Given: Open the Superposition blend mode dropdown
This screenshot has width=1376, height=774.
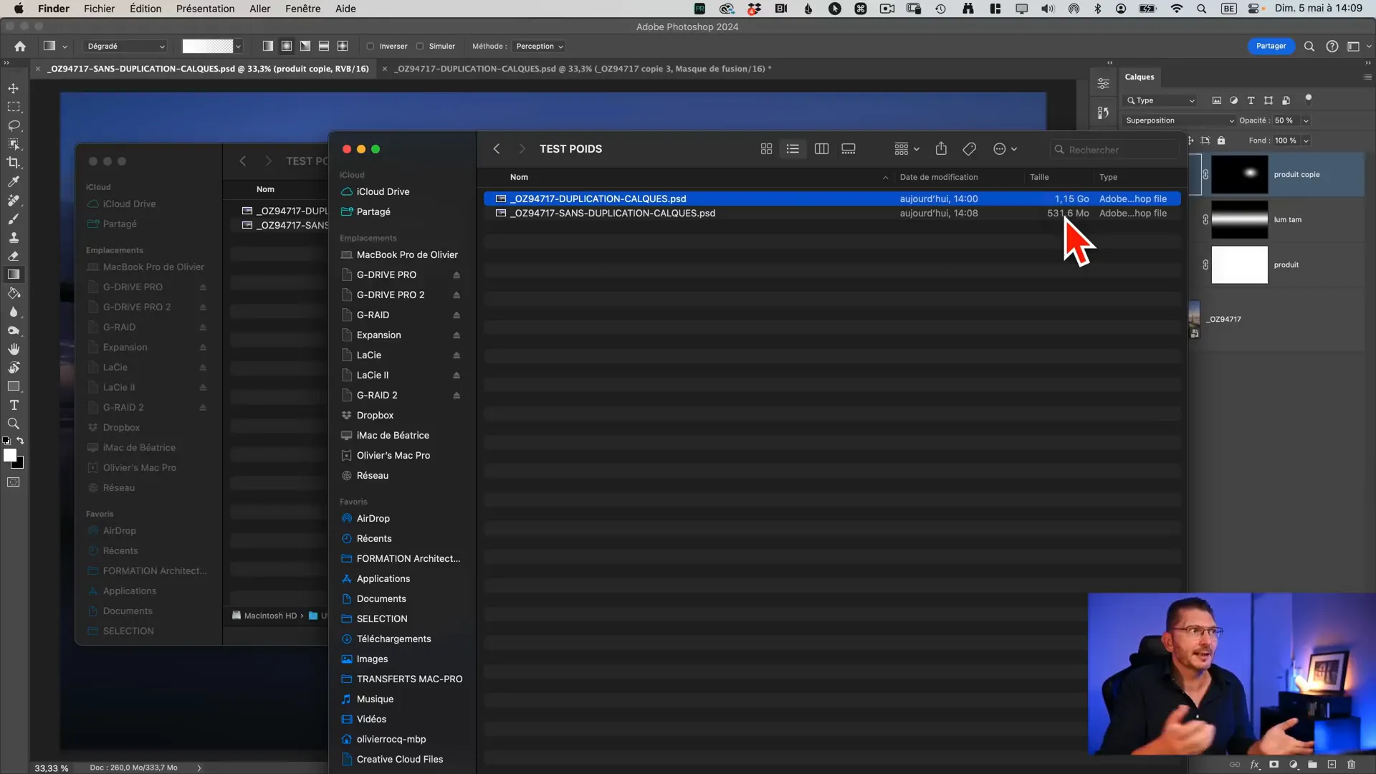Looking at the screenshot, I should click(1179, 120).
